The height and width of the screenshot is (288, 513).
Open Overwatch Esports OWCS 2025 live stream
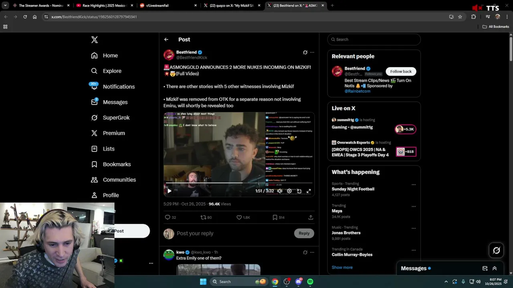click(374, 149)
